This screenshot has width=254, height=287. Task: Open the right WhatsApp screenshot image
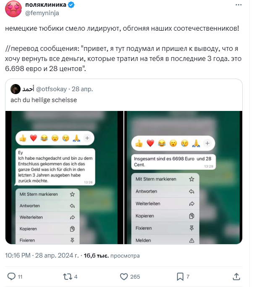(183, 177)
